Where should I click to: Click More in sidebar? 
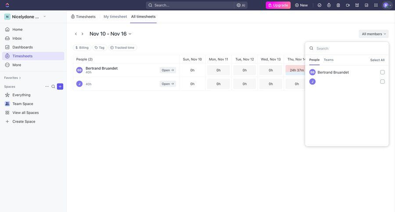coord(33,65)
